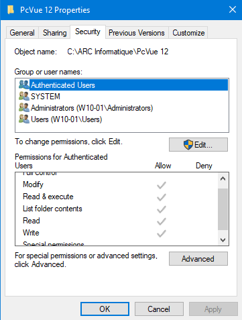
Task: Open the Sharing tab
Action: (54, 33)
